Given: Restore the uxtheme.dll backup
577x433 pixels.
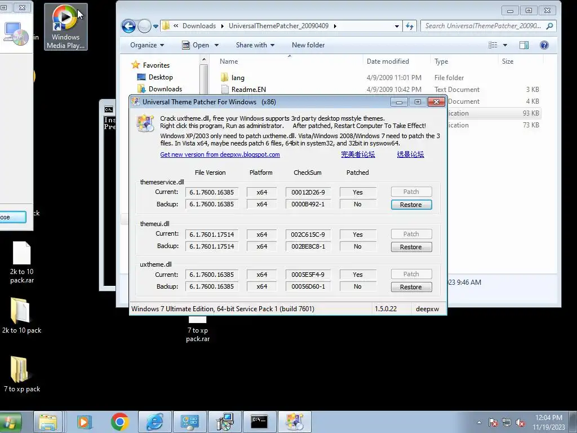Looking at the screenshot, I should [x=411, y=287].
